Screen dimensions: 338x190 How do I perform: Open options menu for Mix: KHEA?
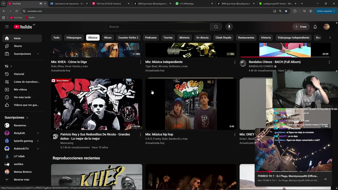point(140,62)
